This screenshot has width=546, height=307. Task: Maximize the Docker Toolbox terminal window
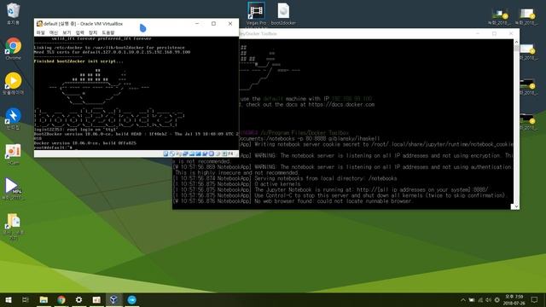click(x=494, y=33)
